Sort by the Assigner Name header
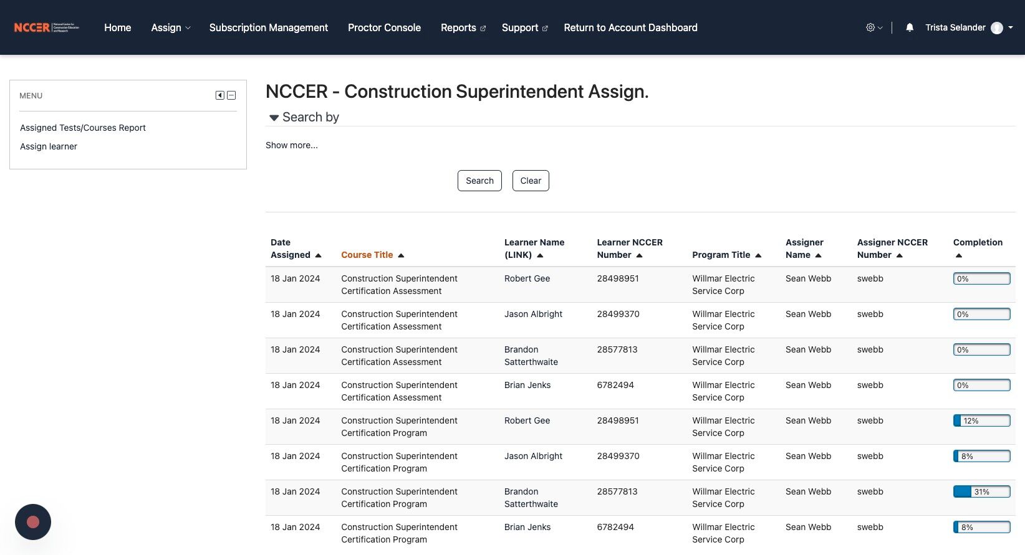The height and width of the screenshot is (555, 1025). 804,249
